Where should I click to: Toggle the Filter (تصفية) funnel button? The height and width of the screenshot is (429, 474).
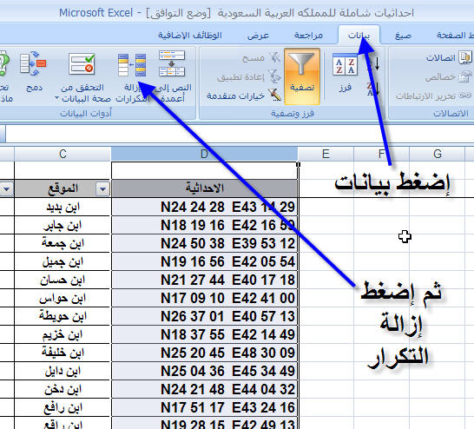click(x=302, y=76)
